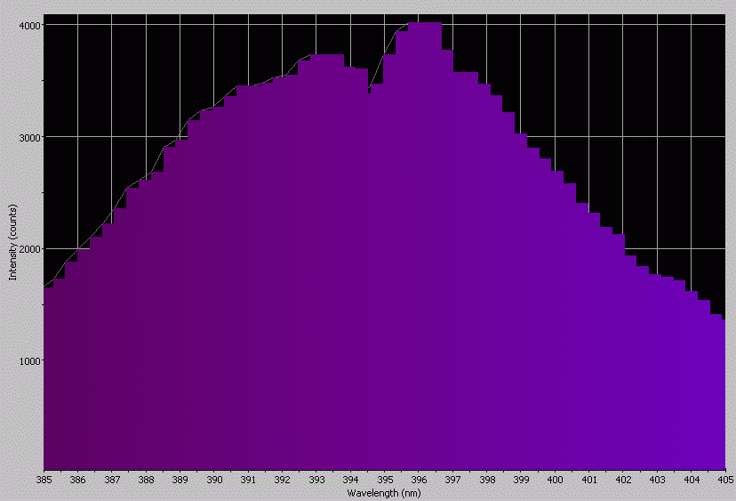Click the 396 nm peak of the spectrum
The width and height of the screenshot is (736, 501).
tap(425, 24)
